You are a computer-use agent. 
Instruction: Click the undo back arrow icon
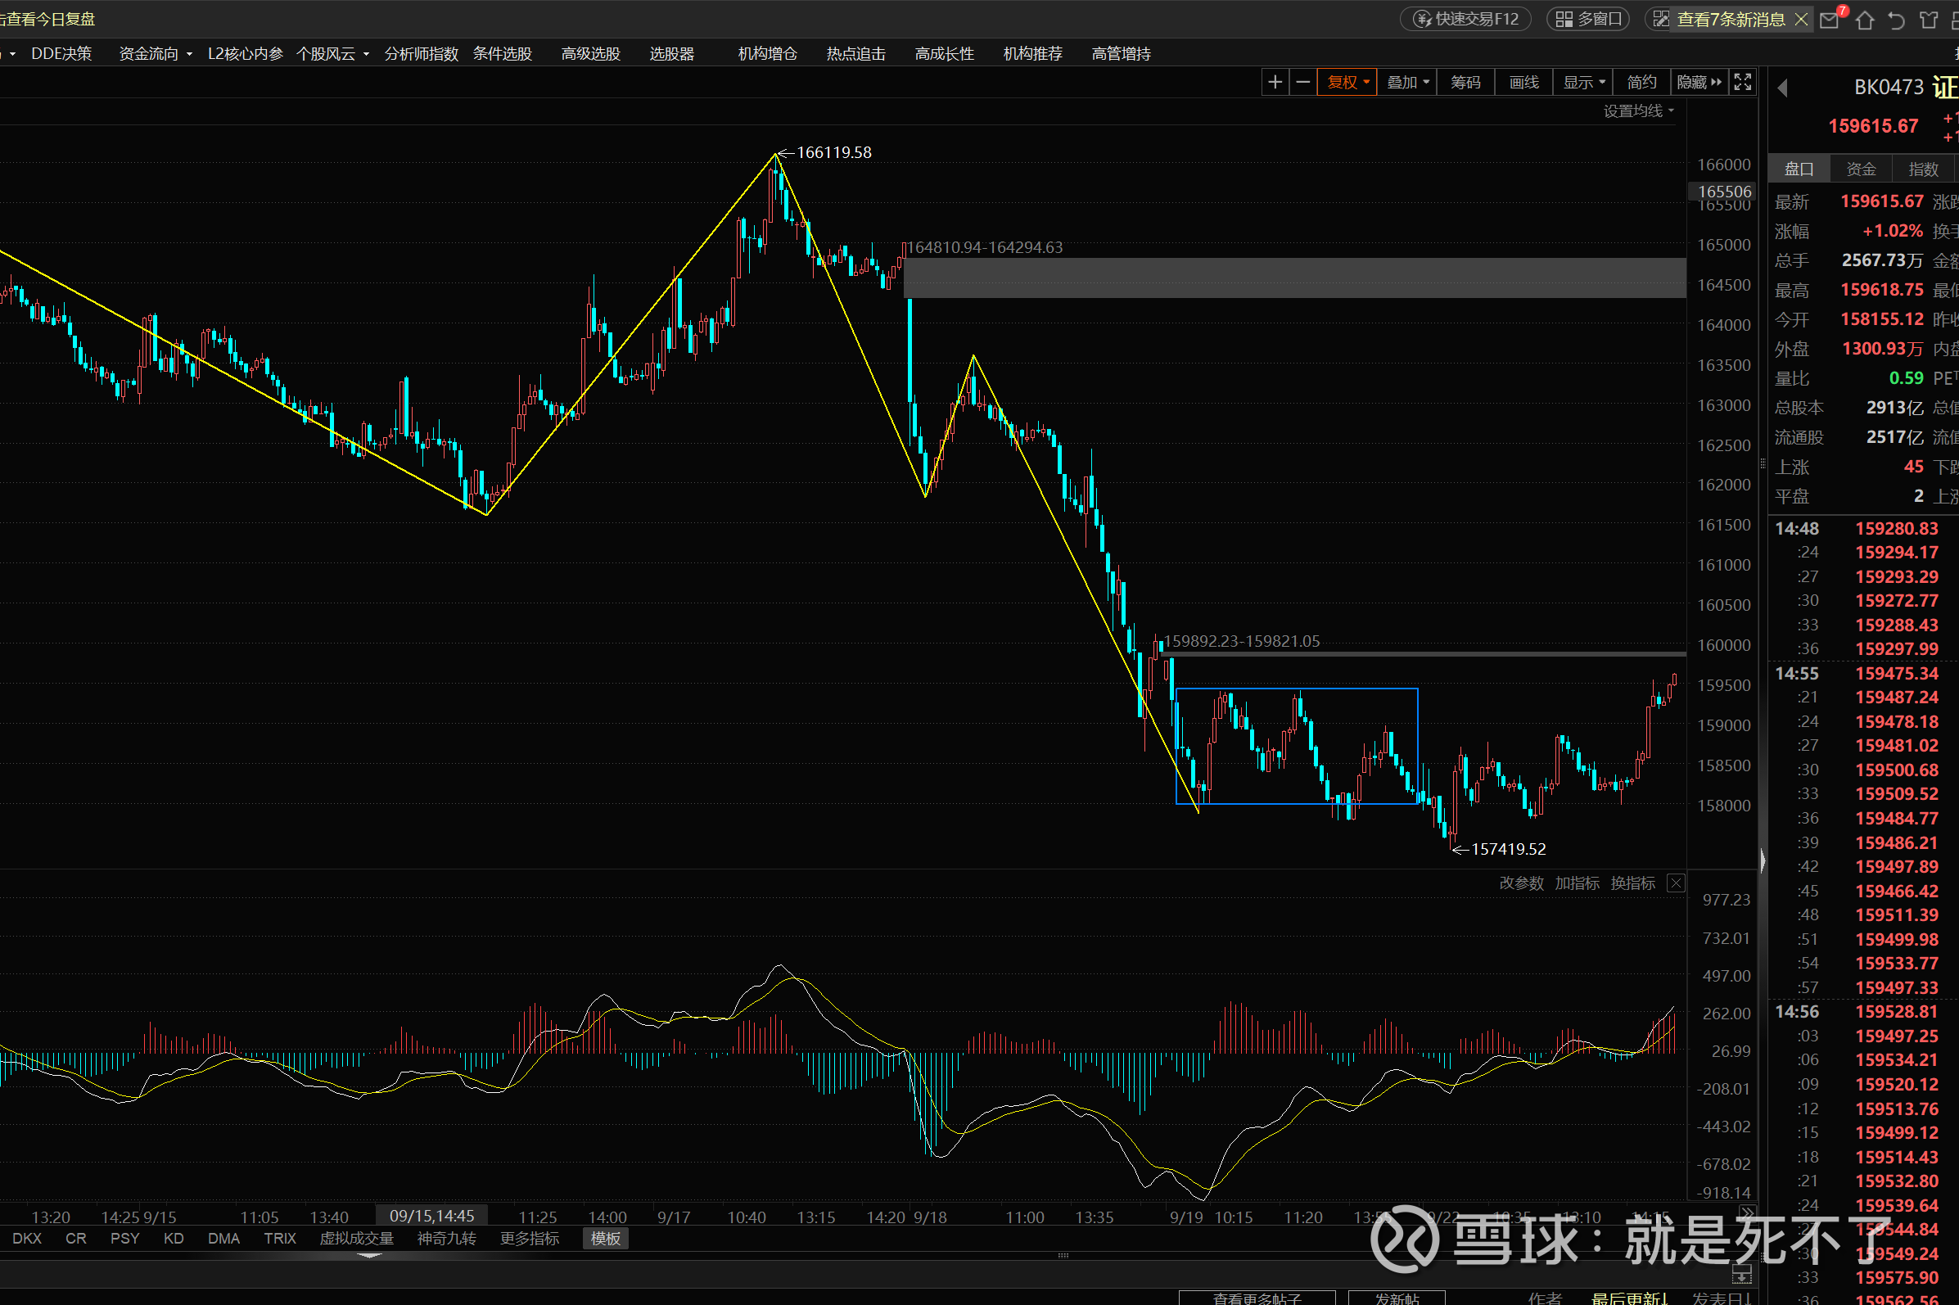1896,20
